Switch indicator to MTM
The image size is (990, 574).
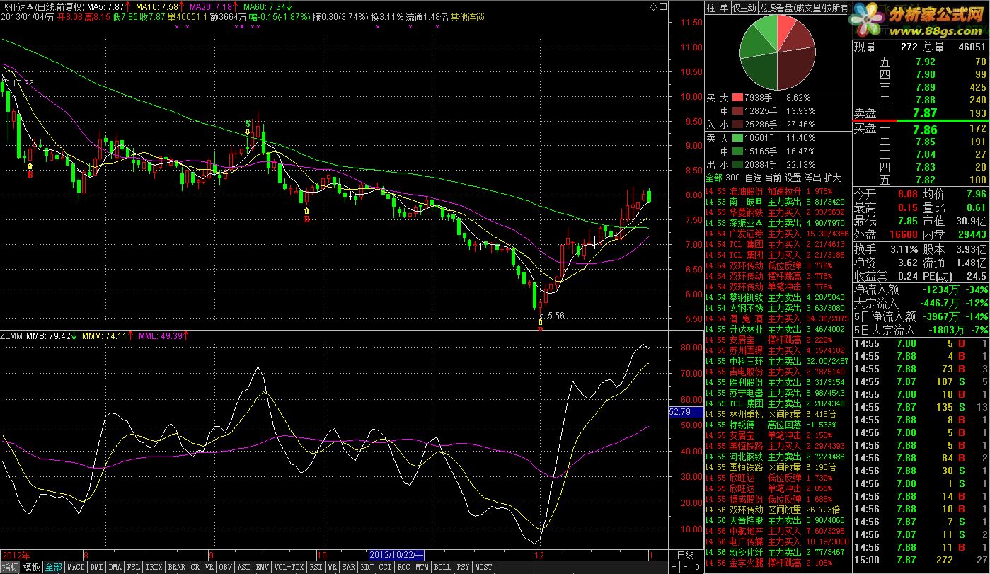tap(422, 567)
